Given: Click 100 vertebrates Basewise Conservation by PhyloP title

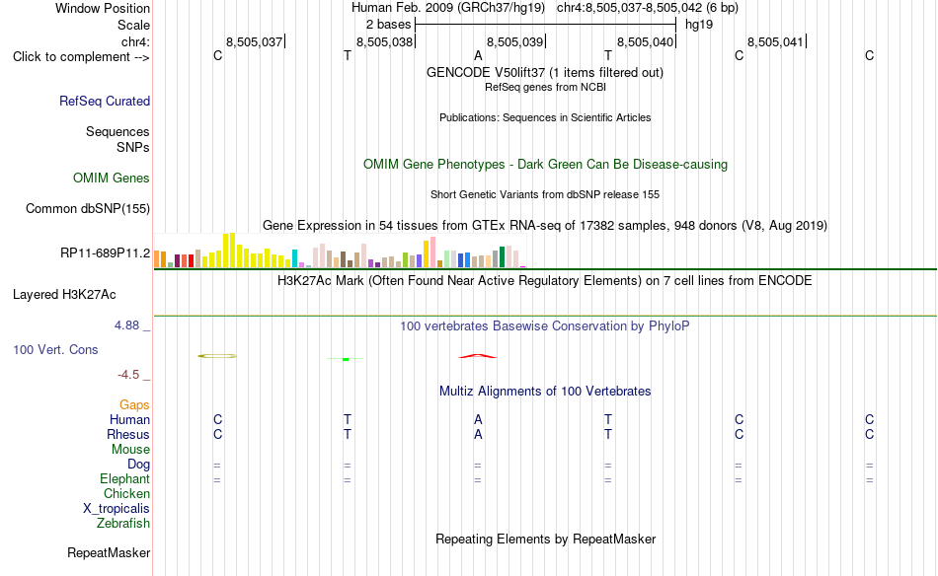Looking at the screenshot, I should coord(544,325).
